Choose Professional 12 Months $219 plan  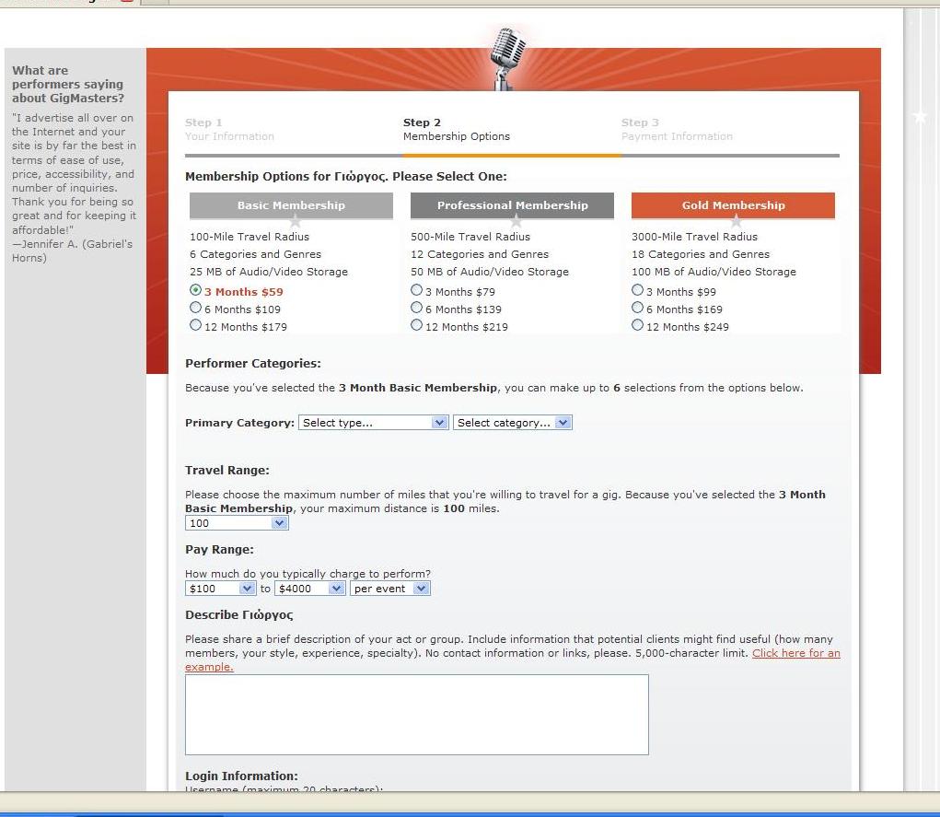[416, 326]
